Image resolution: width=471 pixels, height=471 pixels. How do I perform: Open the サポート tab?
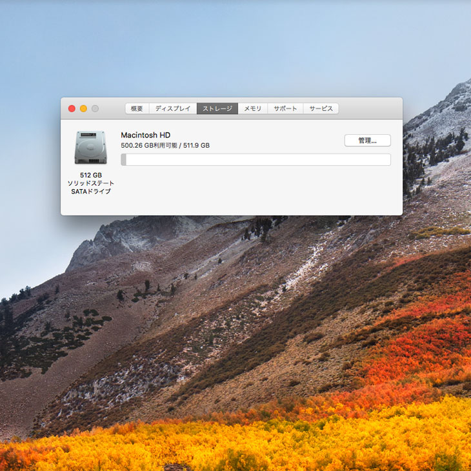285,108
